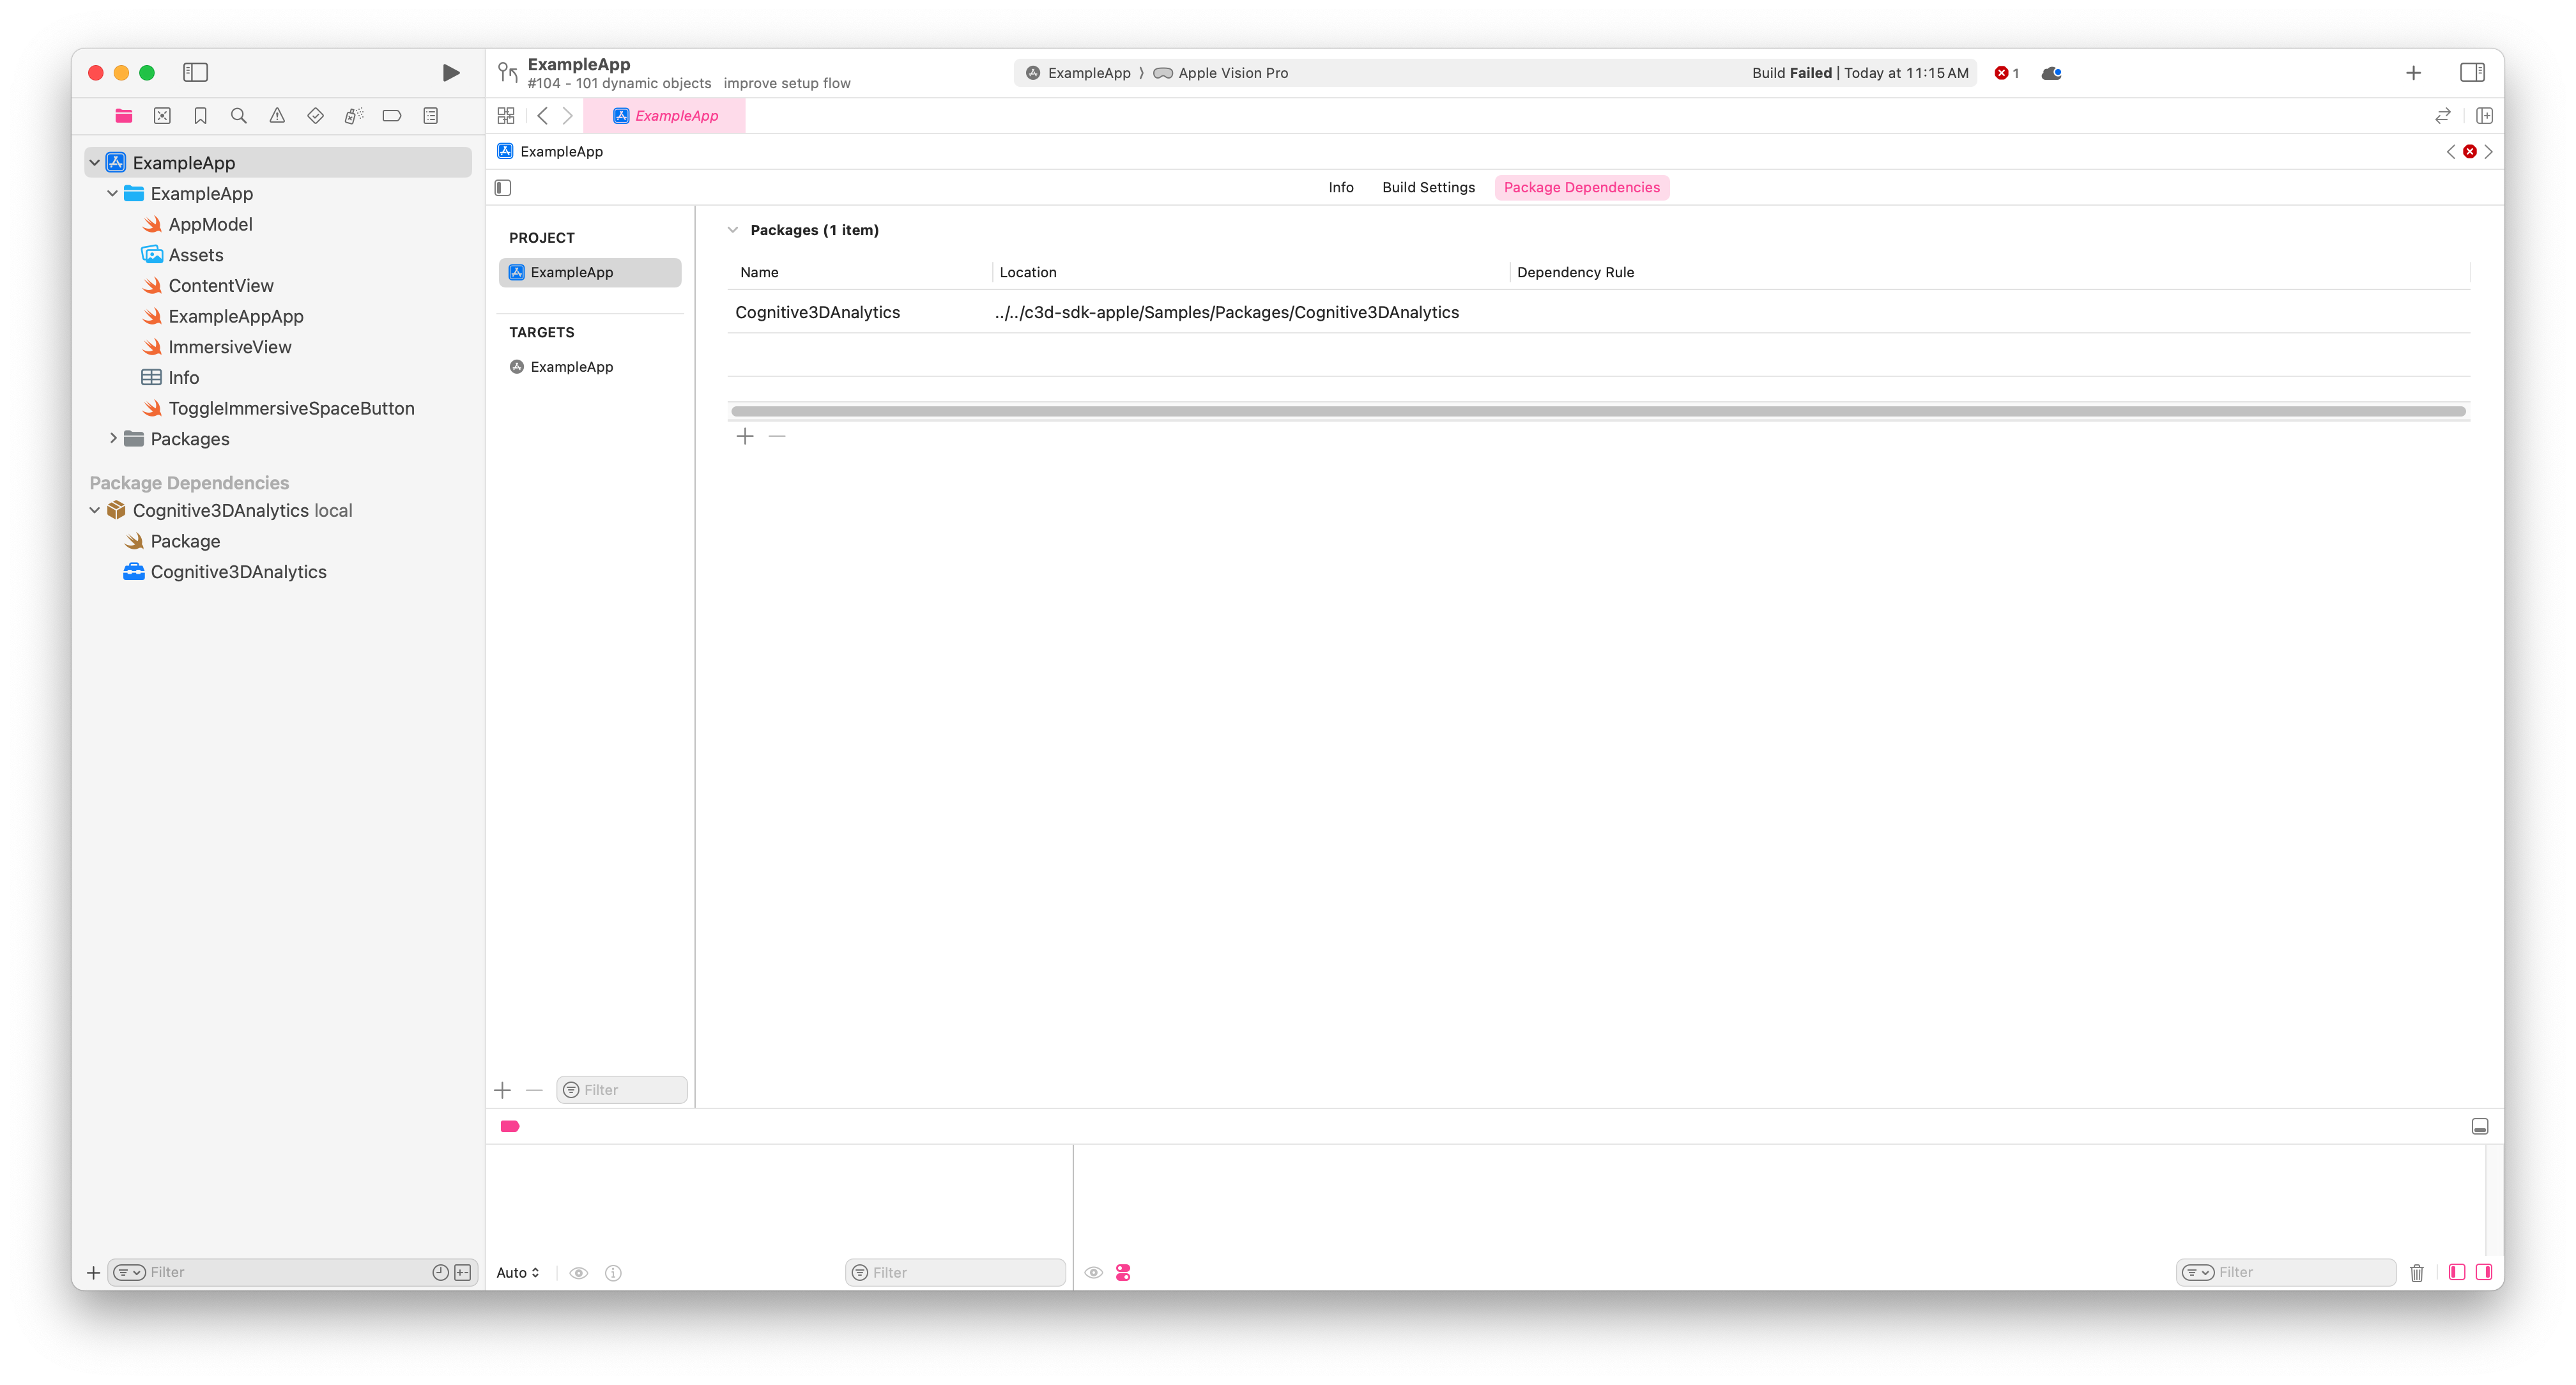The height and width of the screenshot is (1385, 2576).
Task: Select AppModel swift file
Action: 210,224
